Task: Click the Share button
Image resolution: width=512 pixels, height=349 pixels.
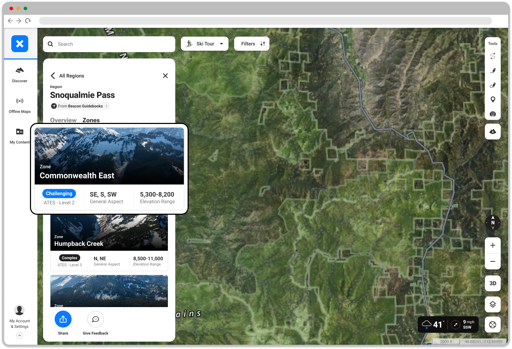Action: pos(63,319)
